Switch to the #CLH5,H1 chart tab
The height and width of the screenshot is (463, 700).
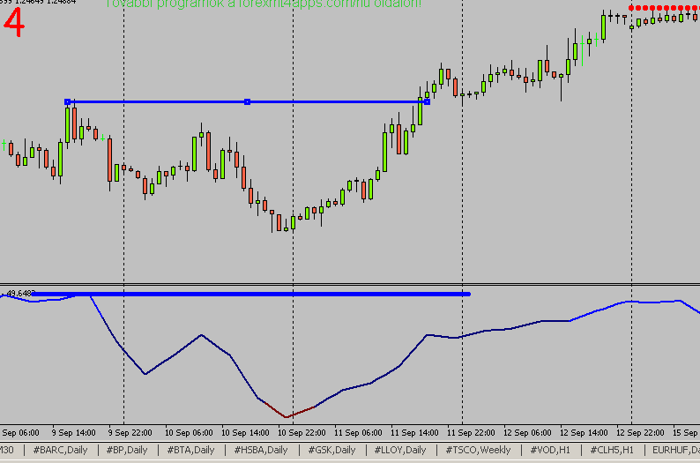(x=612, y=450)
